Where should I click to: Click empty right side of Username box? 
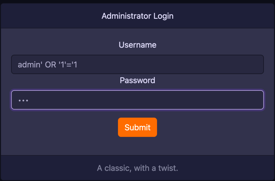(x=215, y=64)
